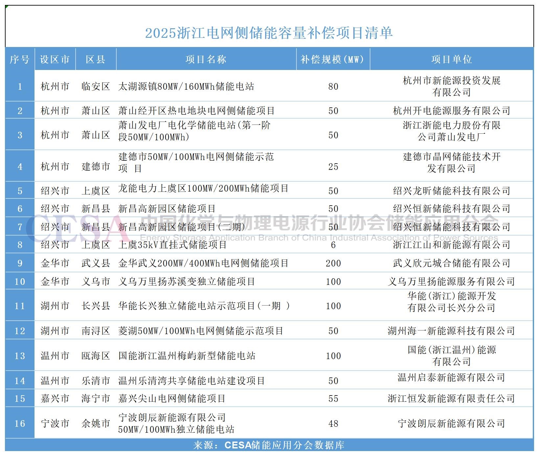Select the 上虞35kV直挂式储能项目 cell

coord(173,245)
